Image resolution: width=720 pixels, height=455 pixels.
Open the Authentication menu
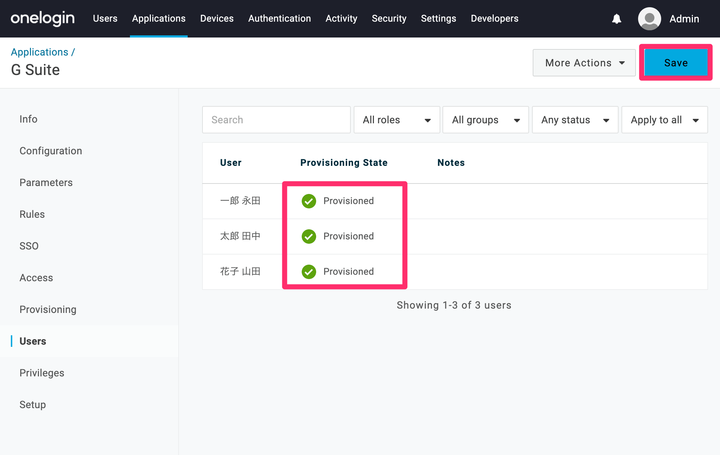tap(280, 18)
